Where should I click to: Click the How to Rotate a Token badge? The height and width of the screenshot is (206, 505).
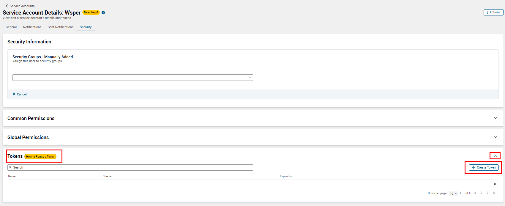pos(40,157)
